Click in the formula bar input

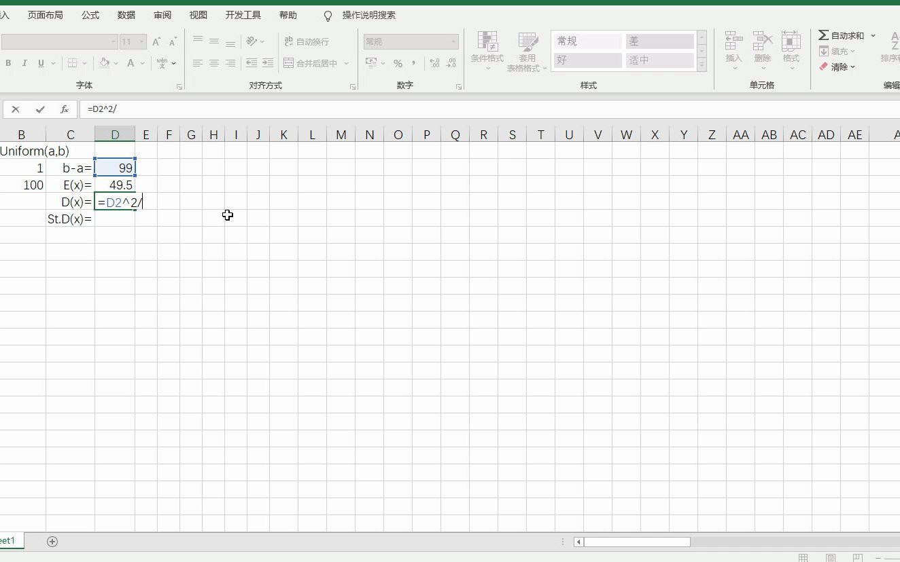click(489, 109)
